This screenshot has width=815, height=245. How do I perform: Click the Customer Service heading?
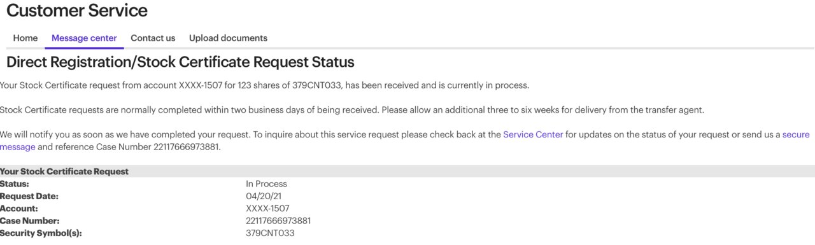click(x=77, y=11)
